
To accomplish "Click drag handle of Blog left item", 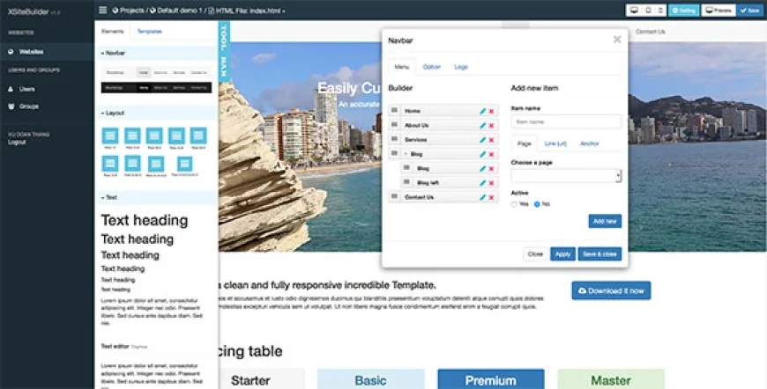I will click(406, 182).
